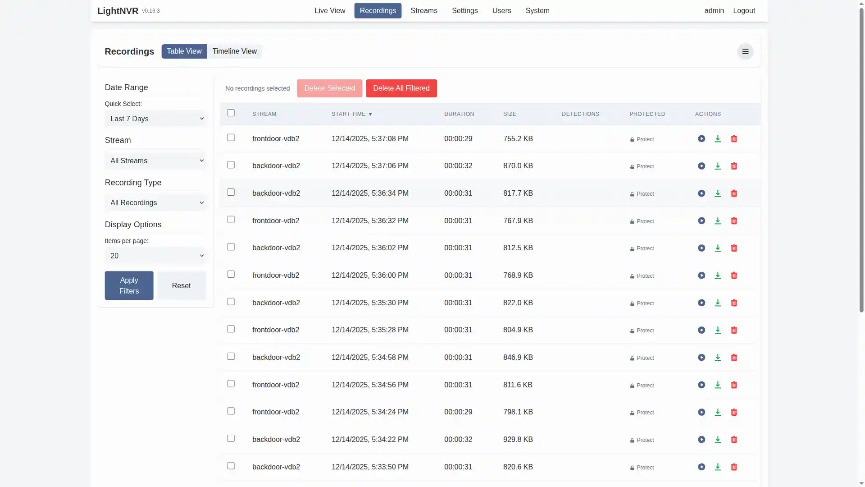Delete the 5:36:34 PM backdoor-vdb2 recording

734,193
